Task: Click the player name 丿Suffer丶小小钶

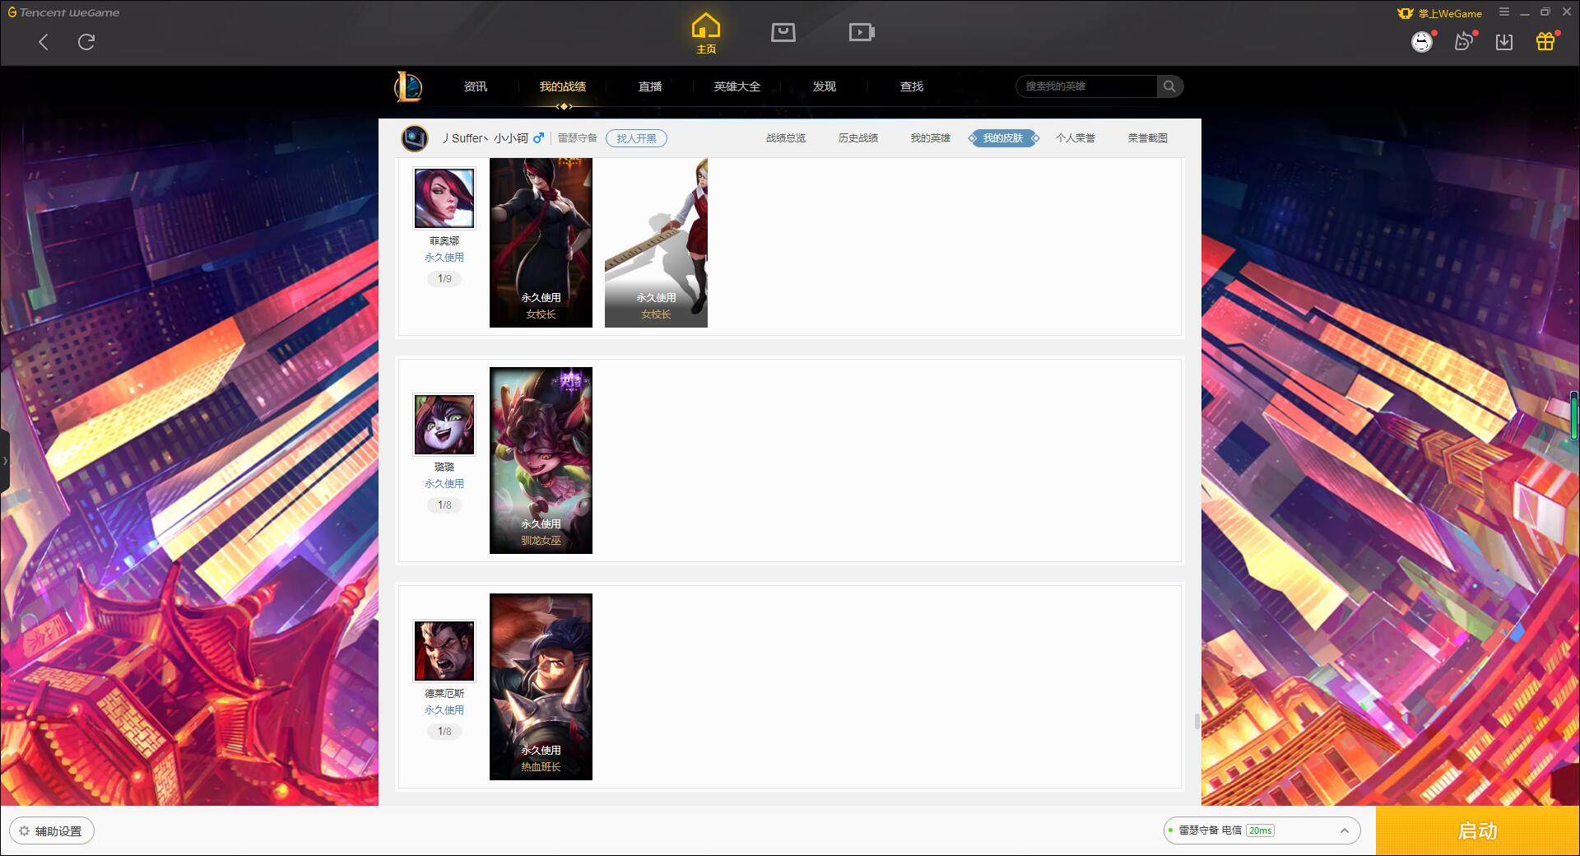Action: coord(485,138)
